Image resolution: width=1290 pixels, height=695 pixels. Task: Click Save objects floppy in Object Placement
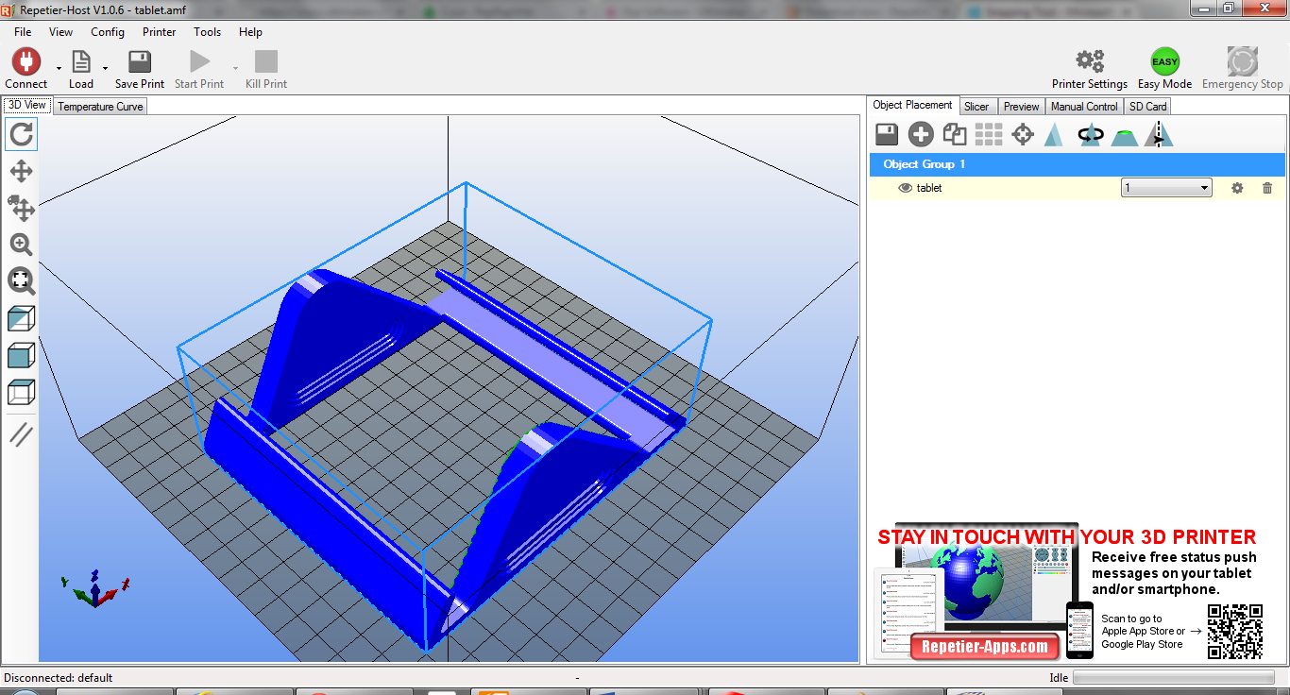[887, 135]
